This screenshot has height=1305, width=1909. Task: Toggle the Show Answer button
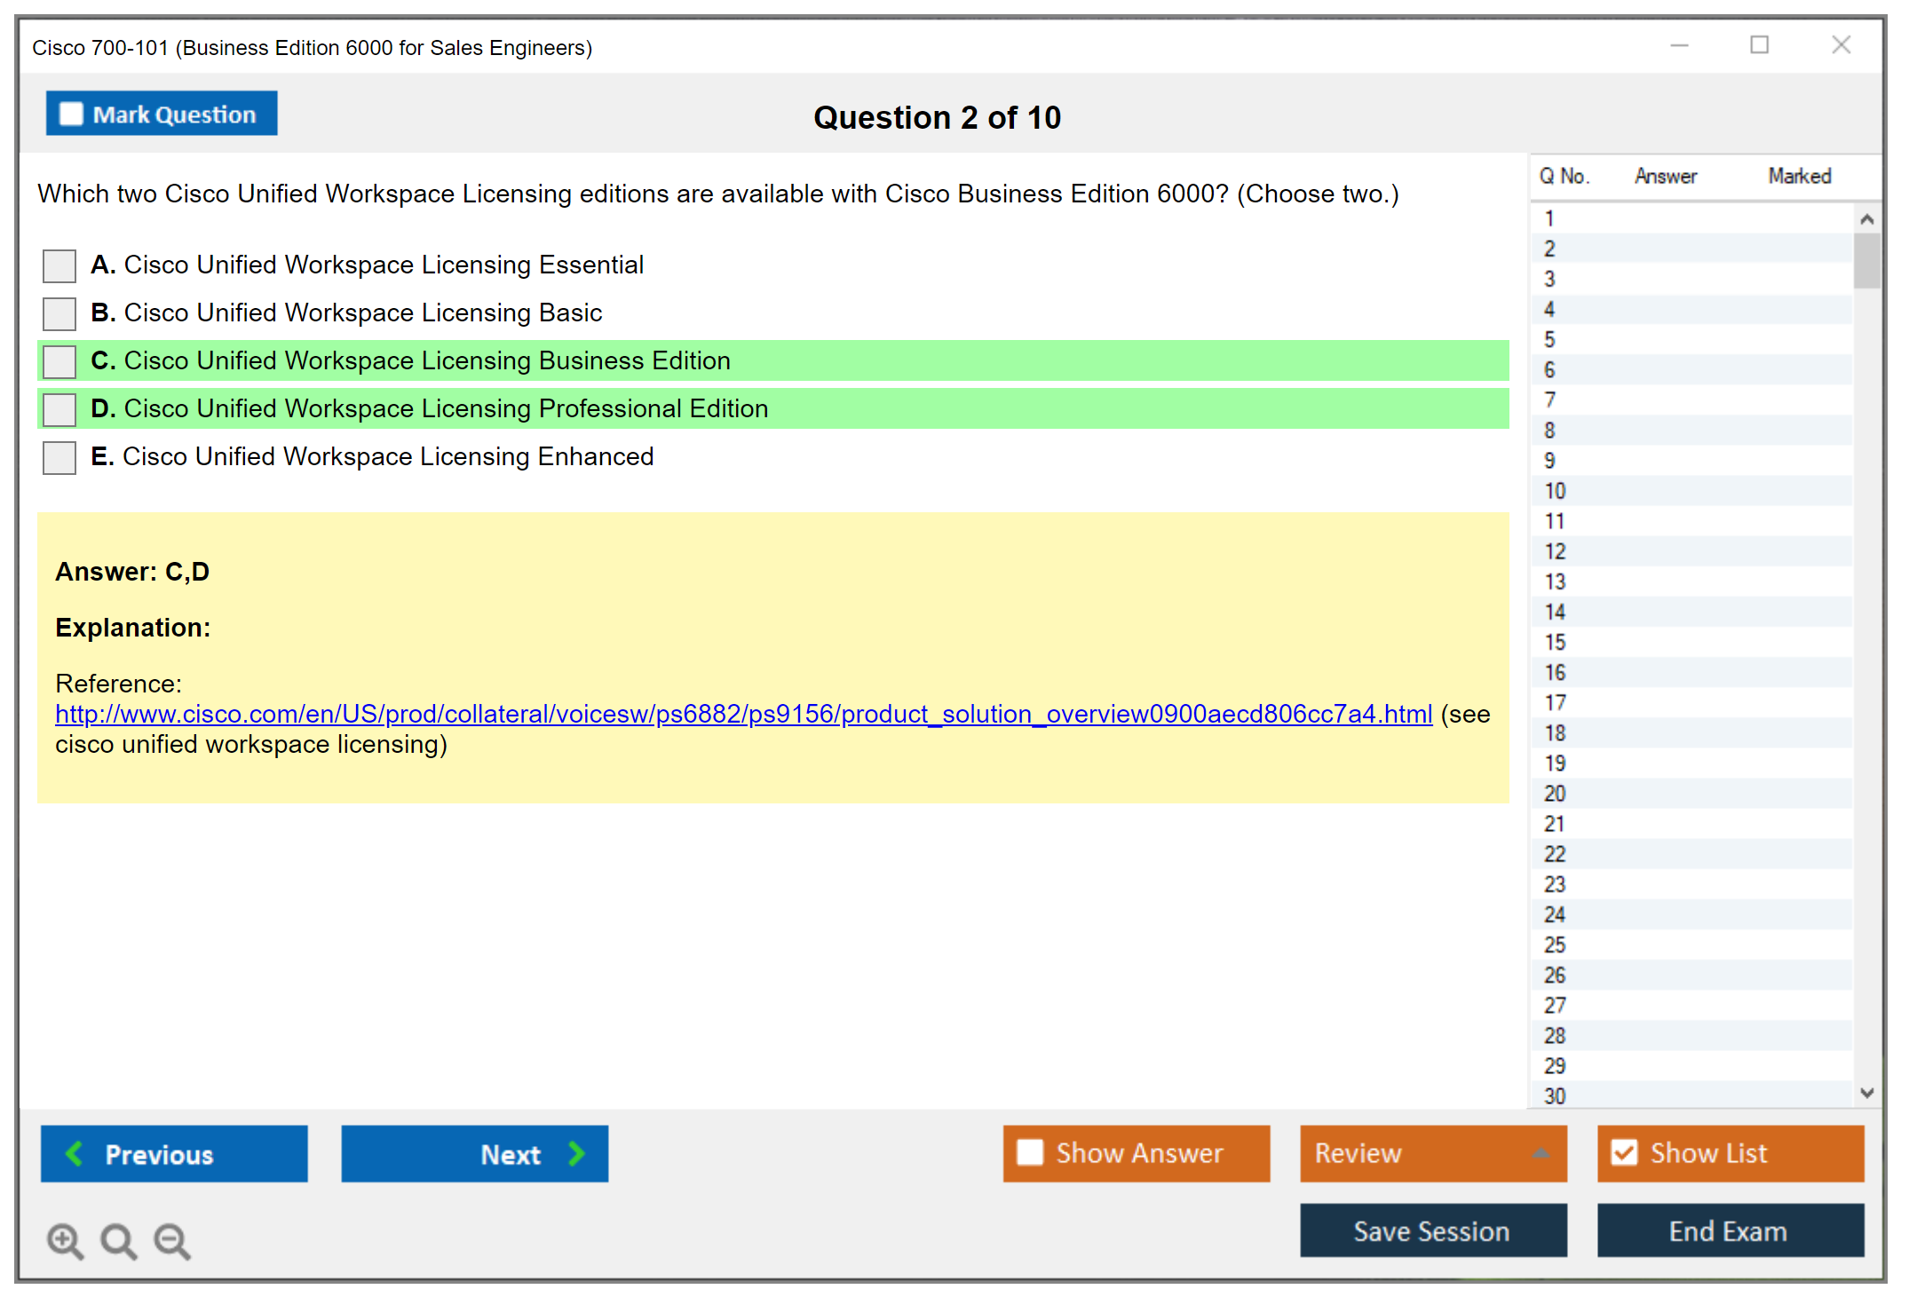[x=1136, y=1153]
